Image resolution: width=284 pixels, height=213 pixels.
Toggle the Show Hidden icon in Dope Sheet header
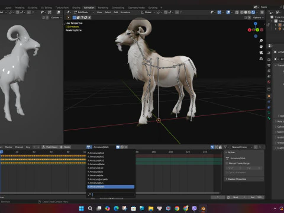tap(216, 147)
